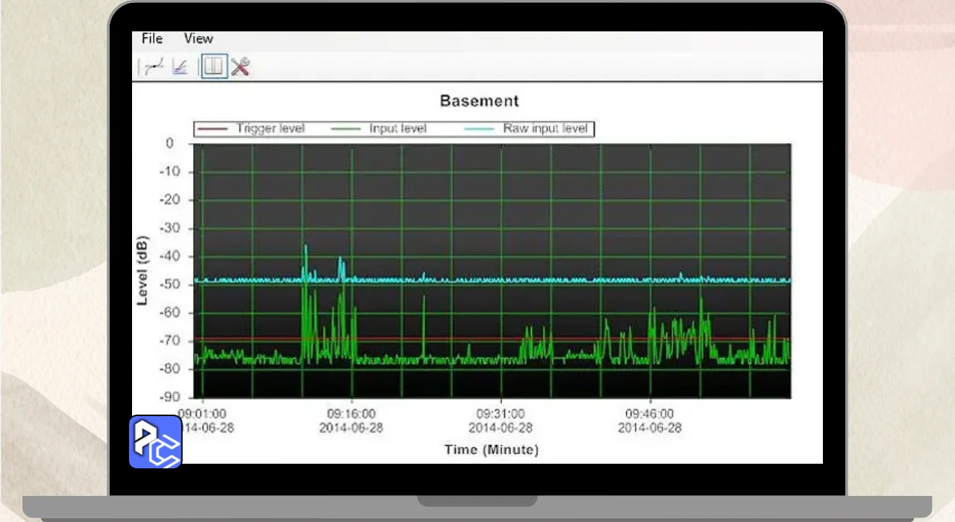Click the Trigger level legend entry

point(270,128)
